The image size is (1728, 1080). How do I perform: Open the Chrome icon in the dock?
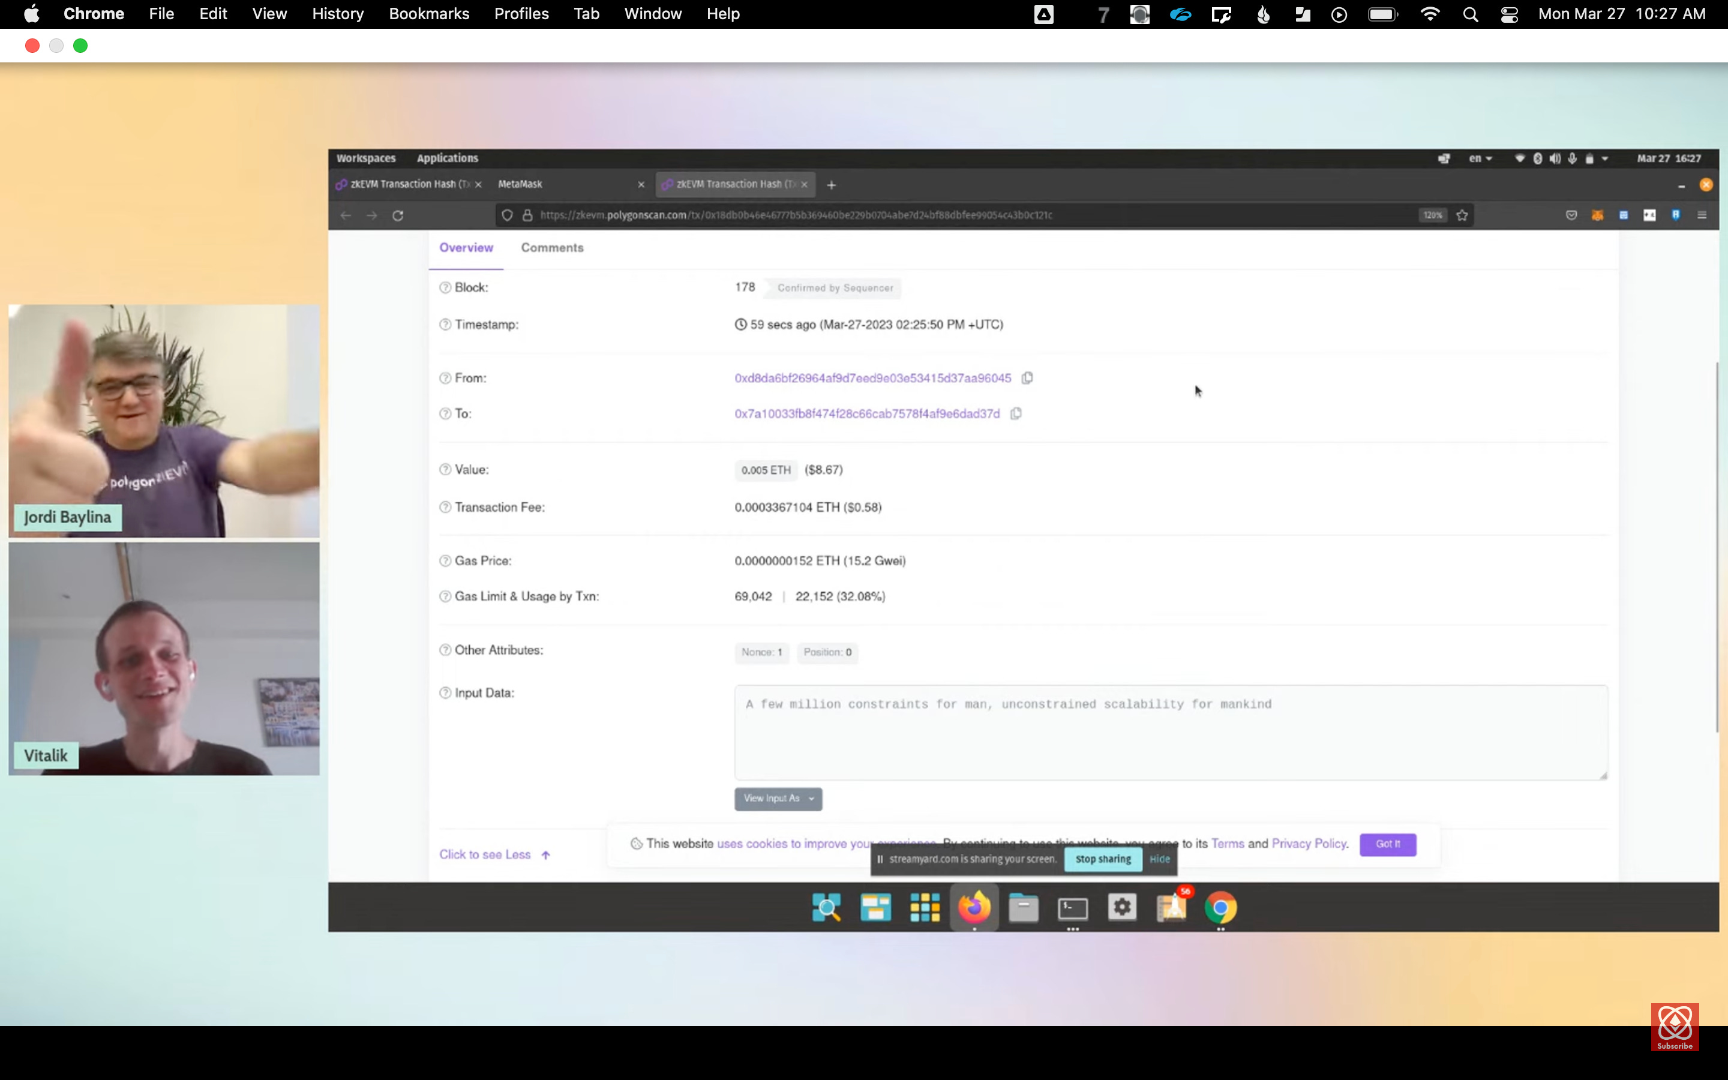[x=1220, y=908]
